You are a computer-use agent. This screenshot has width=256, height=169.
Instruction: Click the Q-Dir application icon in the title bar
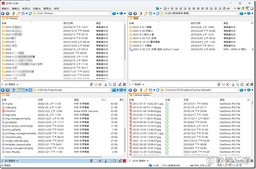3,3
